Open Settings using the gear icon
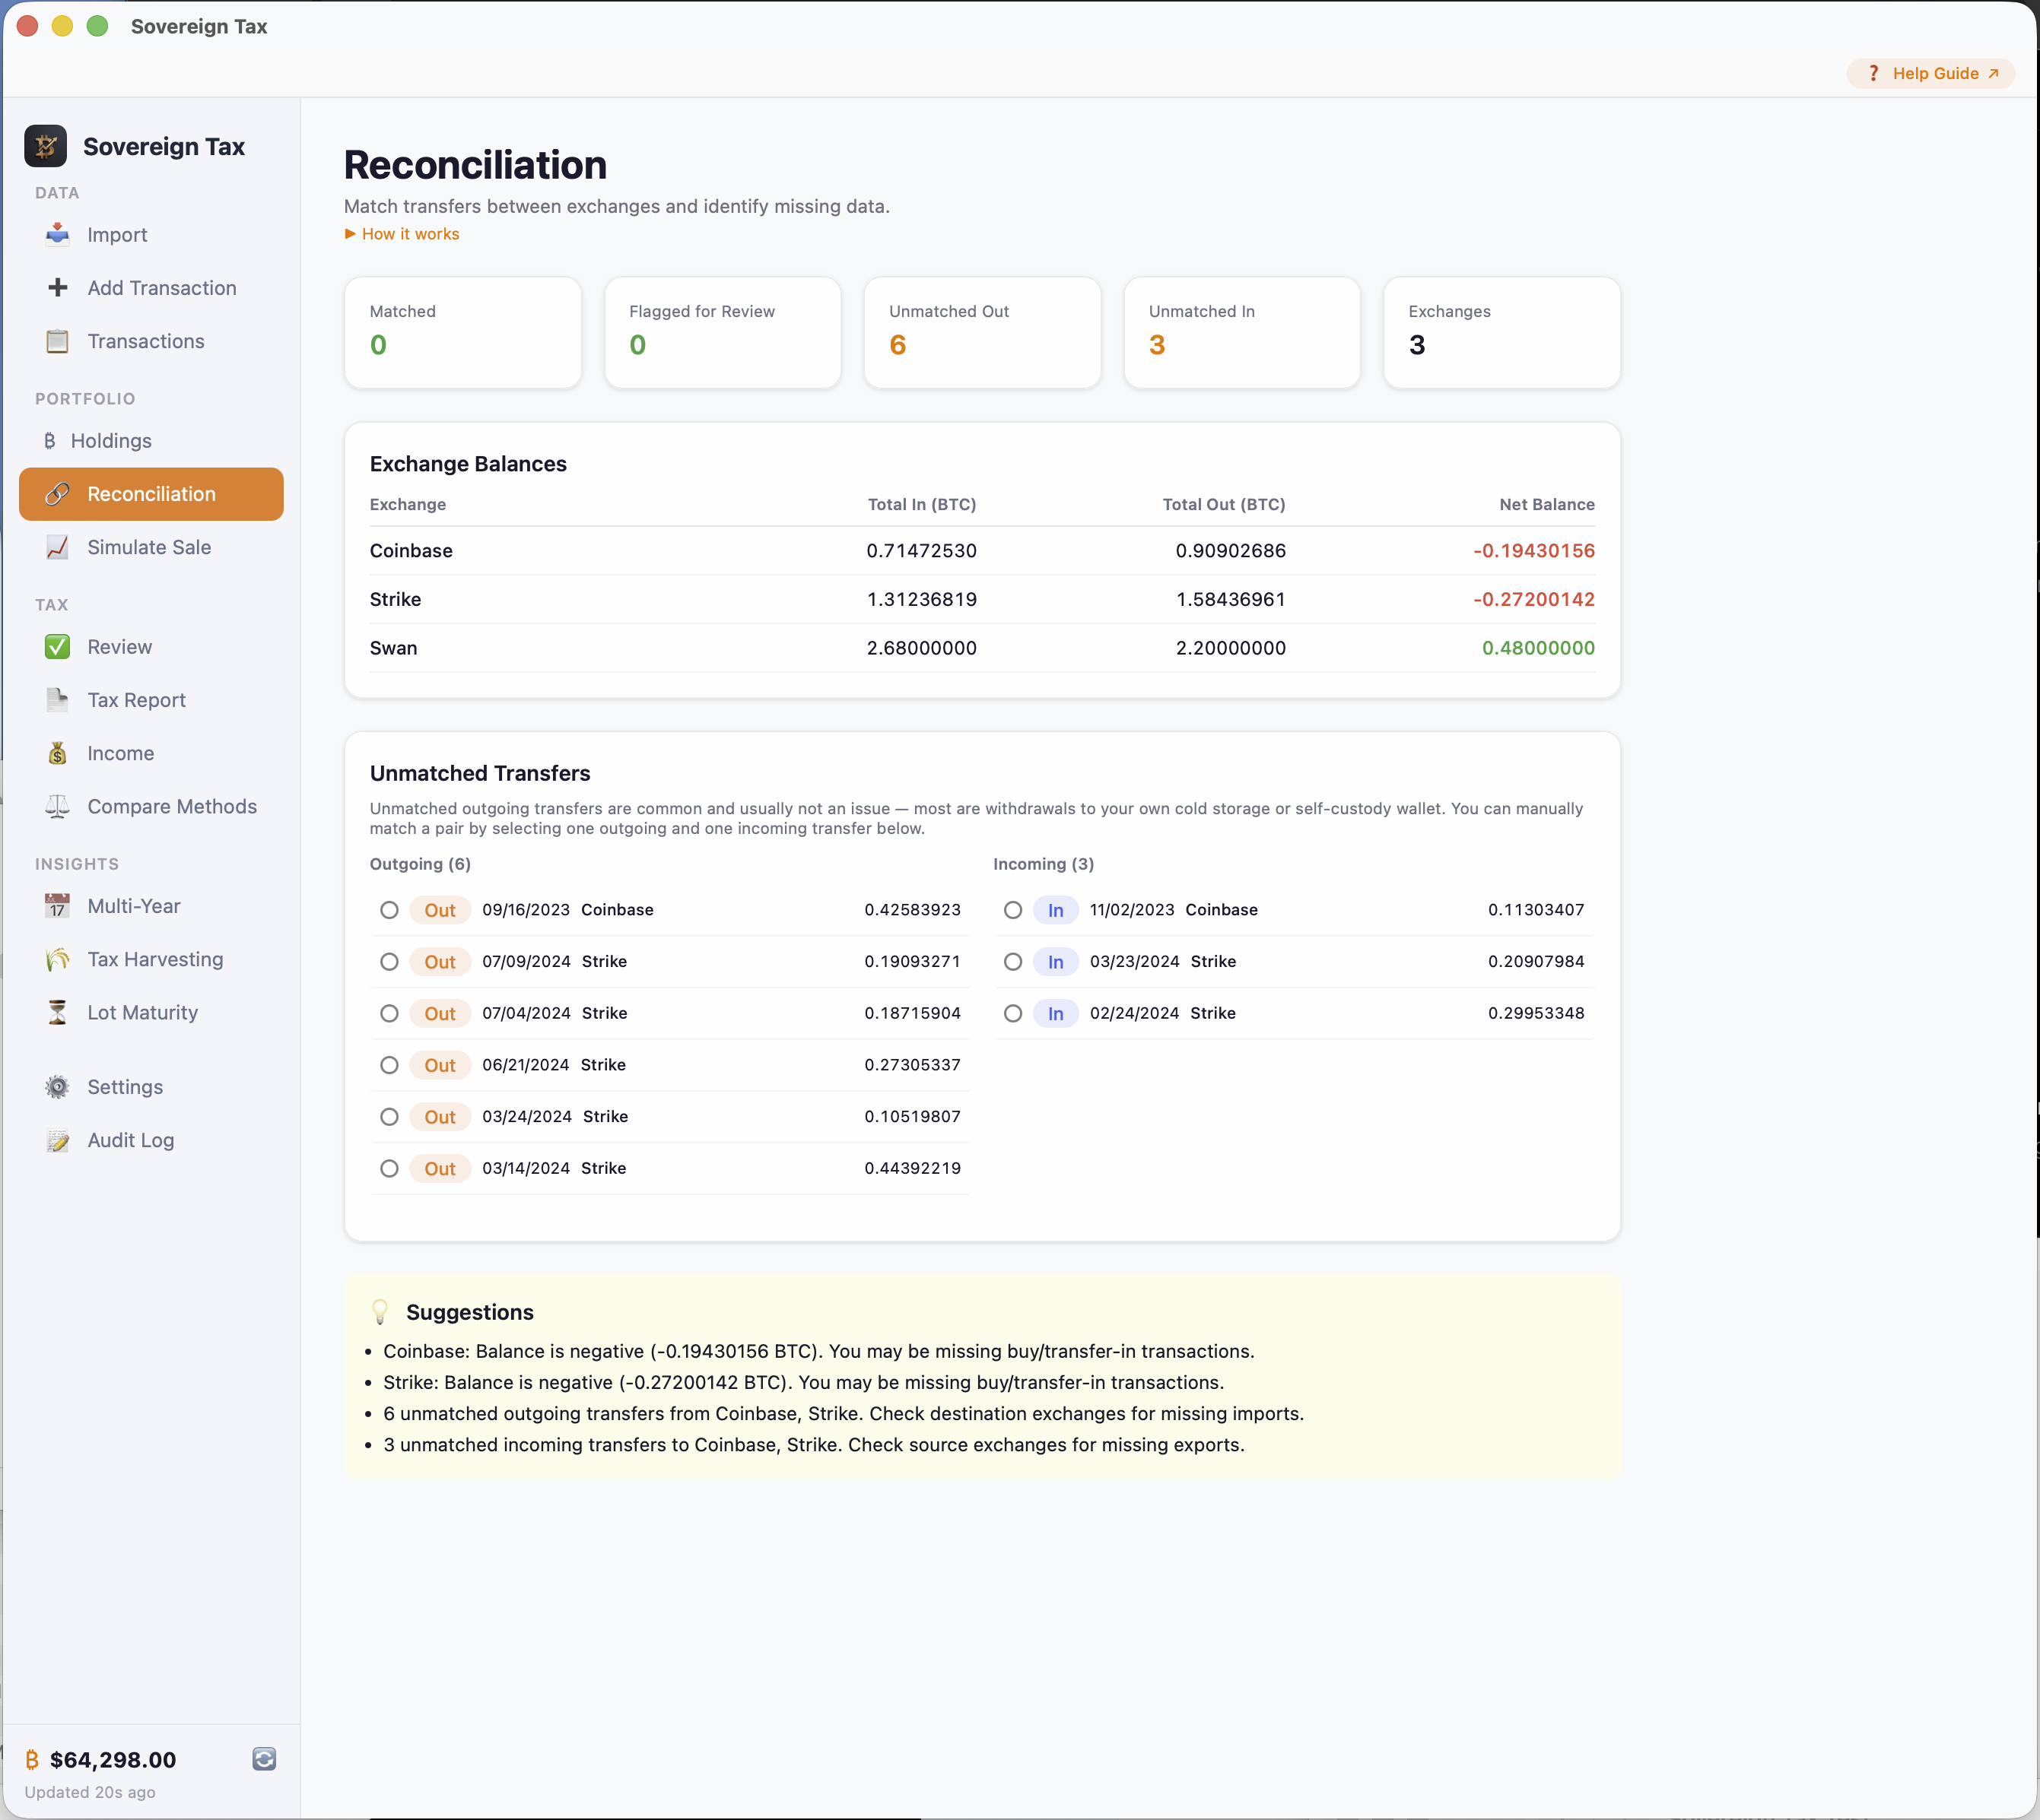 tap(57, 1086)
